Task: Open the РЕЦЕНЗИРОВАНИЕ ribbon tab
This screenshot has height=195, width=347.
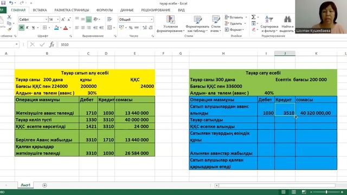Action: [x=156, y=10]
